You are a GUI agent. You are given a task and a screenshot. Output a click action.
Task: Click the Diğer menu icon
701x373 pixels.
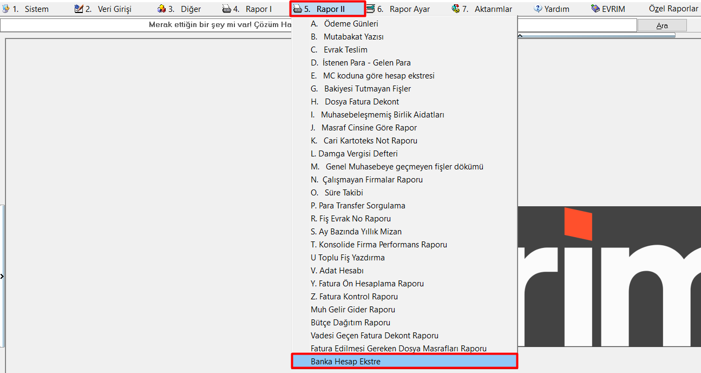161,9
